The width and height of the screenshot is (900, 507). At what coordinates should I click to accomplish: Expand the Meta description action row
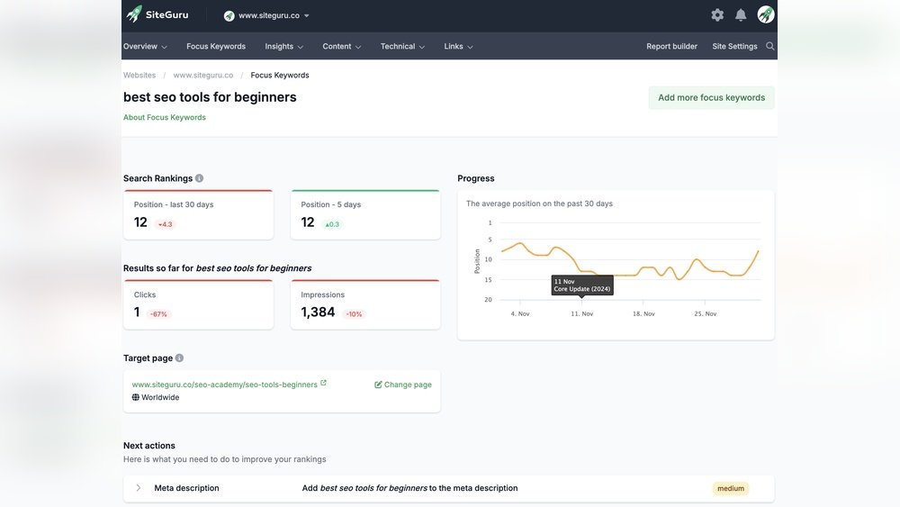click(x=139, y=488)
